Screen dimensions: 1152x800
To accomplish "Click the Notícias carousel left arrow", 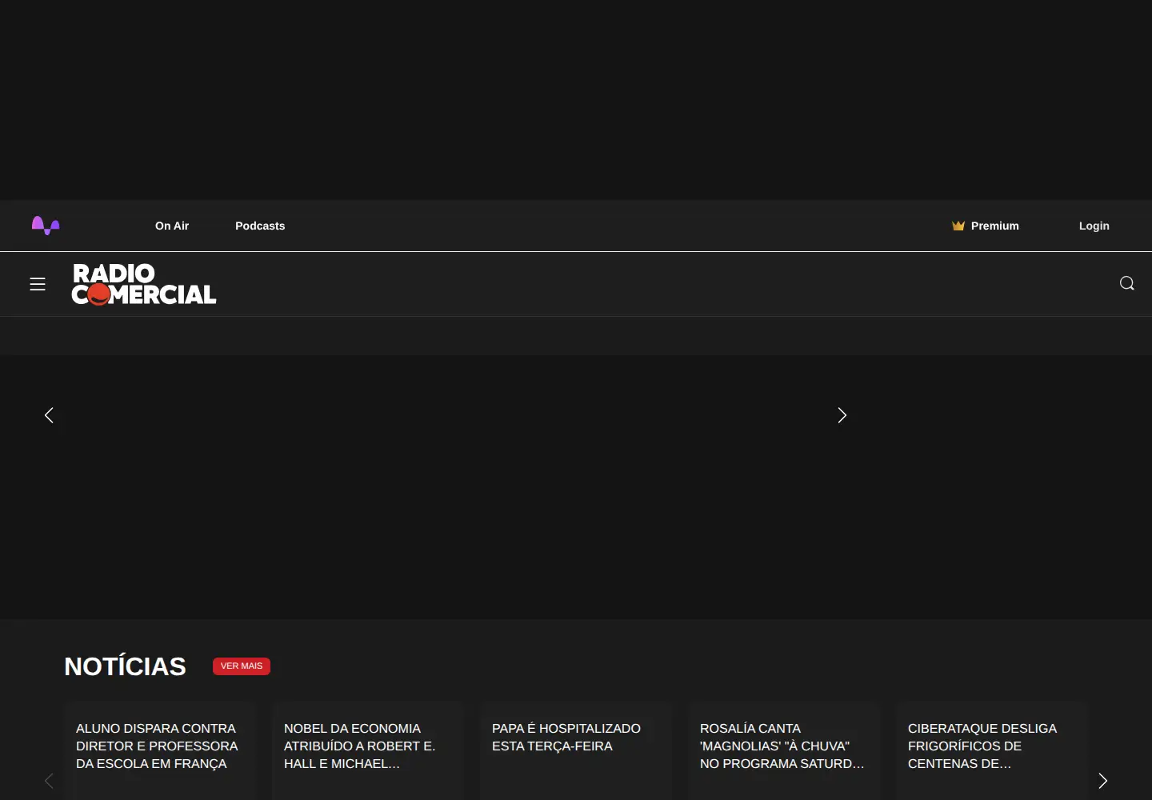I will click(49, 781).
